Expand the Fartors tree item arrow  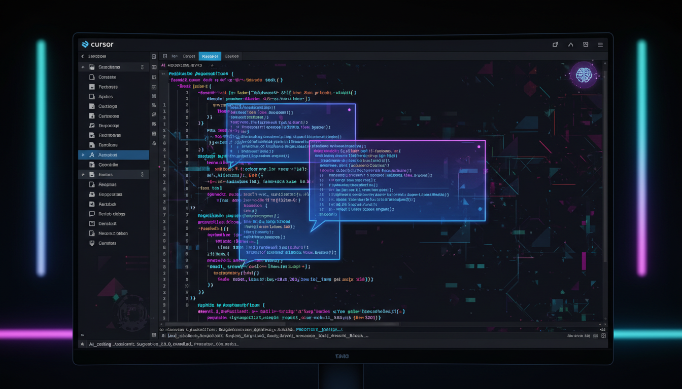coord(83,174)
